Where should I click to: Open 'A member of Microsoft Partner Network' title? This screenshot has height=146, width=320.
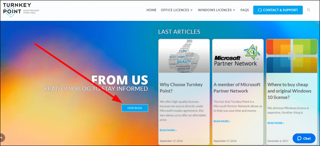point(237,88)
